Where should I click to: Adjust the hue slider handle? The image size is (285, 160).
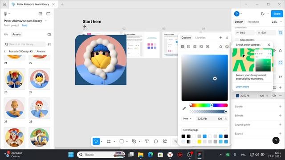click(212, 105)
